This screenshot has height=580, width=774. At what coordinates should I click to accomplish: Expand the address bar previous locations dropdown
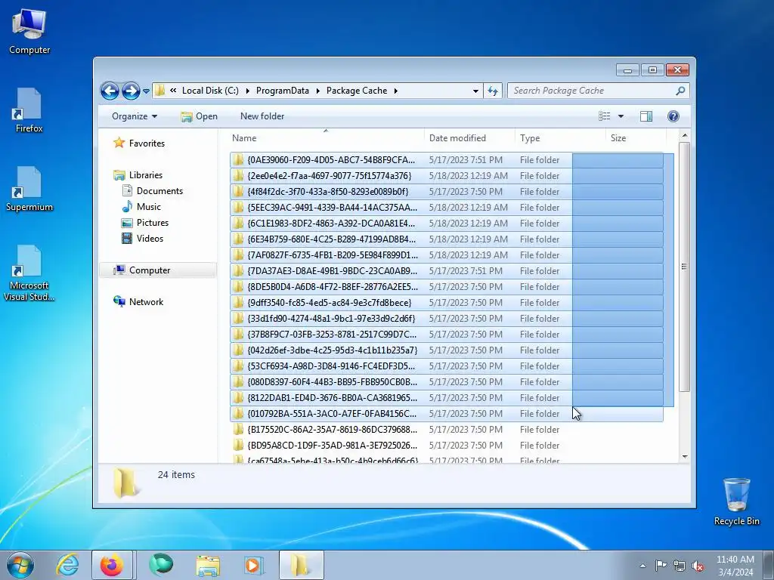pyautogui.click(x=475, y=91)
